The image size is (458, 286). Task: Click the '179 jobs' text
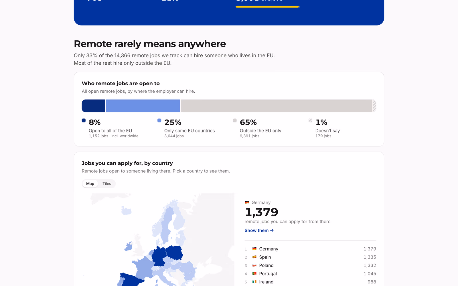(x=323, y=136)
